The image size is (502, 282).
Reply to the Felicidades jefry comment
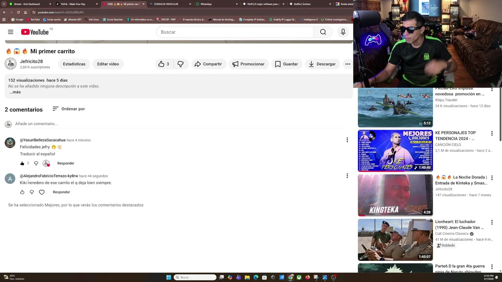(x=65, y=163)
